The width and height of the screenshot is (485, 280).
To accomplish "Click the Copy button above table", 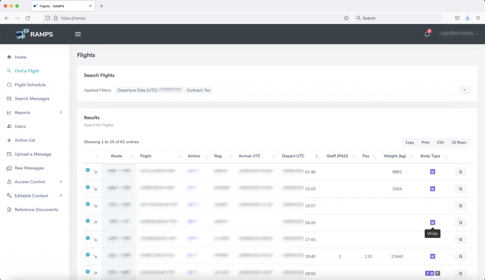I will (410, 142).
